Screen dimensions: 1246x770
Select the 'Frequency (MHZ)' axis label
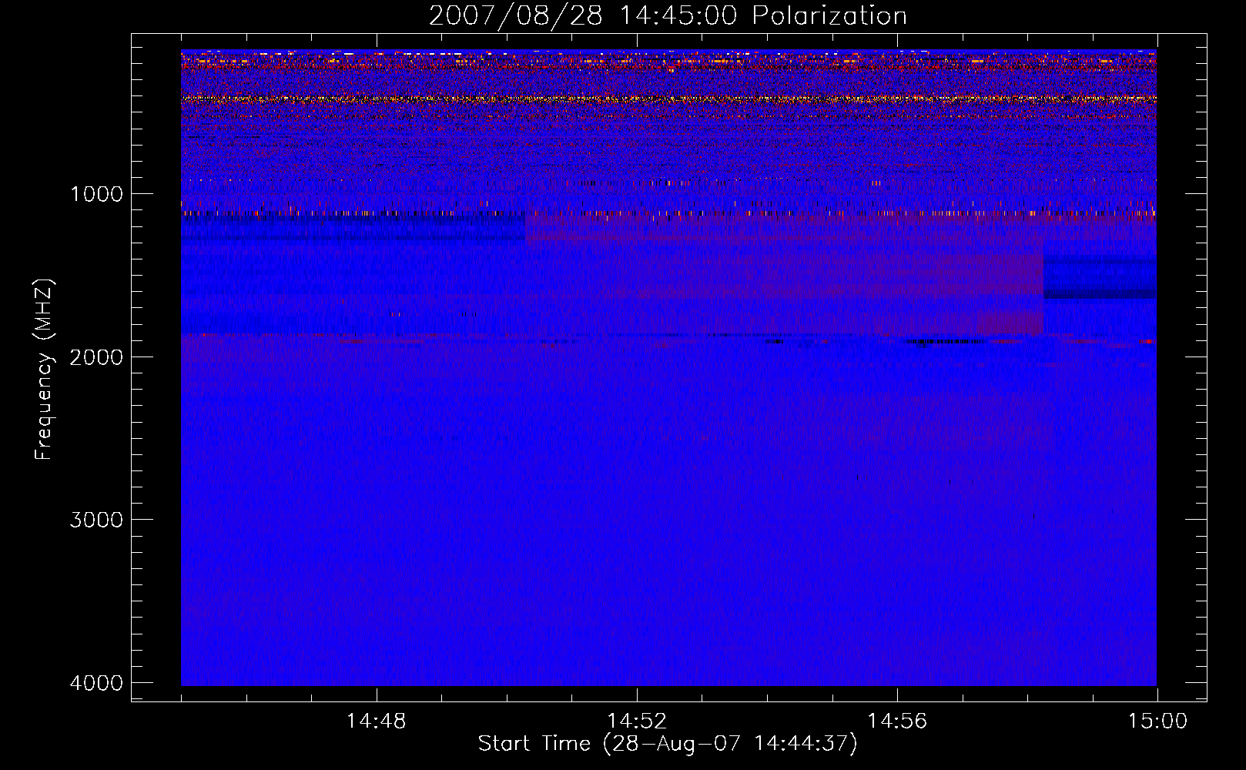coord(44,370)
